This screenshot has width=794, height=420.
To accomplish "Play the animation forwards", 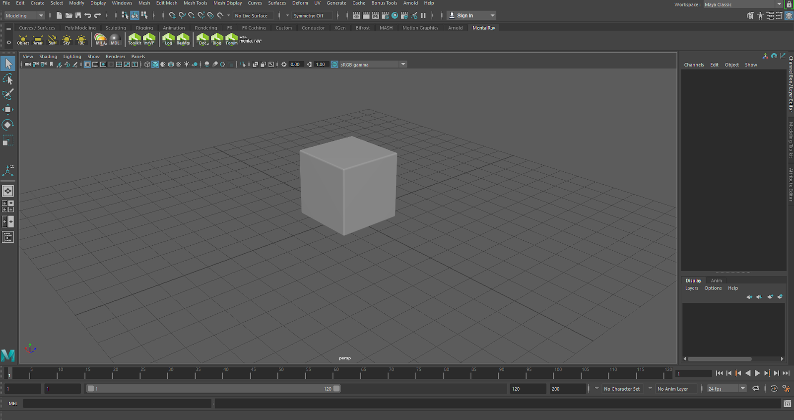I will click(757, 373).
